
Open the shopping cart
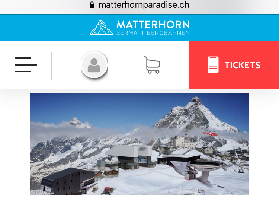coord(152,65)
